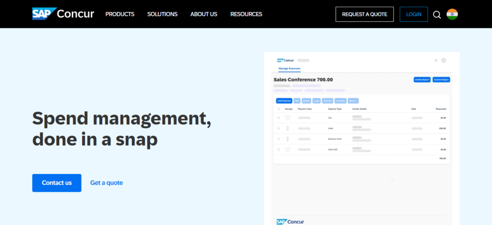The height and width of the screenshot is (225, 492).
Task: Check the Client Gift expense checkbox
Action: (x=278, y=150)
